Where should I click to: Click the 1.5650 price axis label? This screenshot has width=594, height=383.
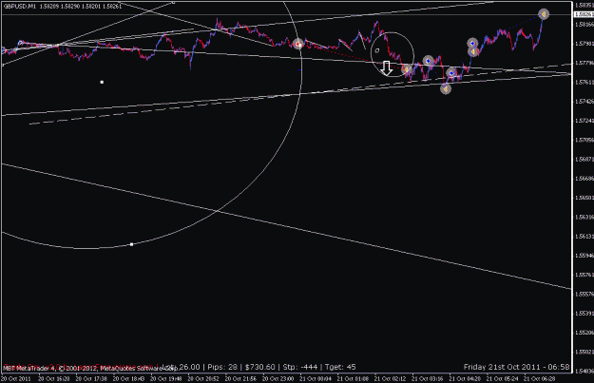[584, 198]
